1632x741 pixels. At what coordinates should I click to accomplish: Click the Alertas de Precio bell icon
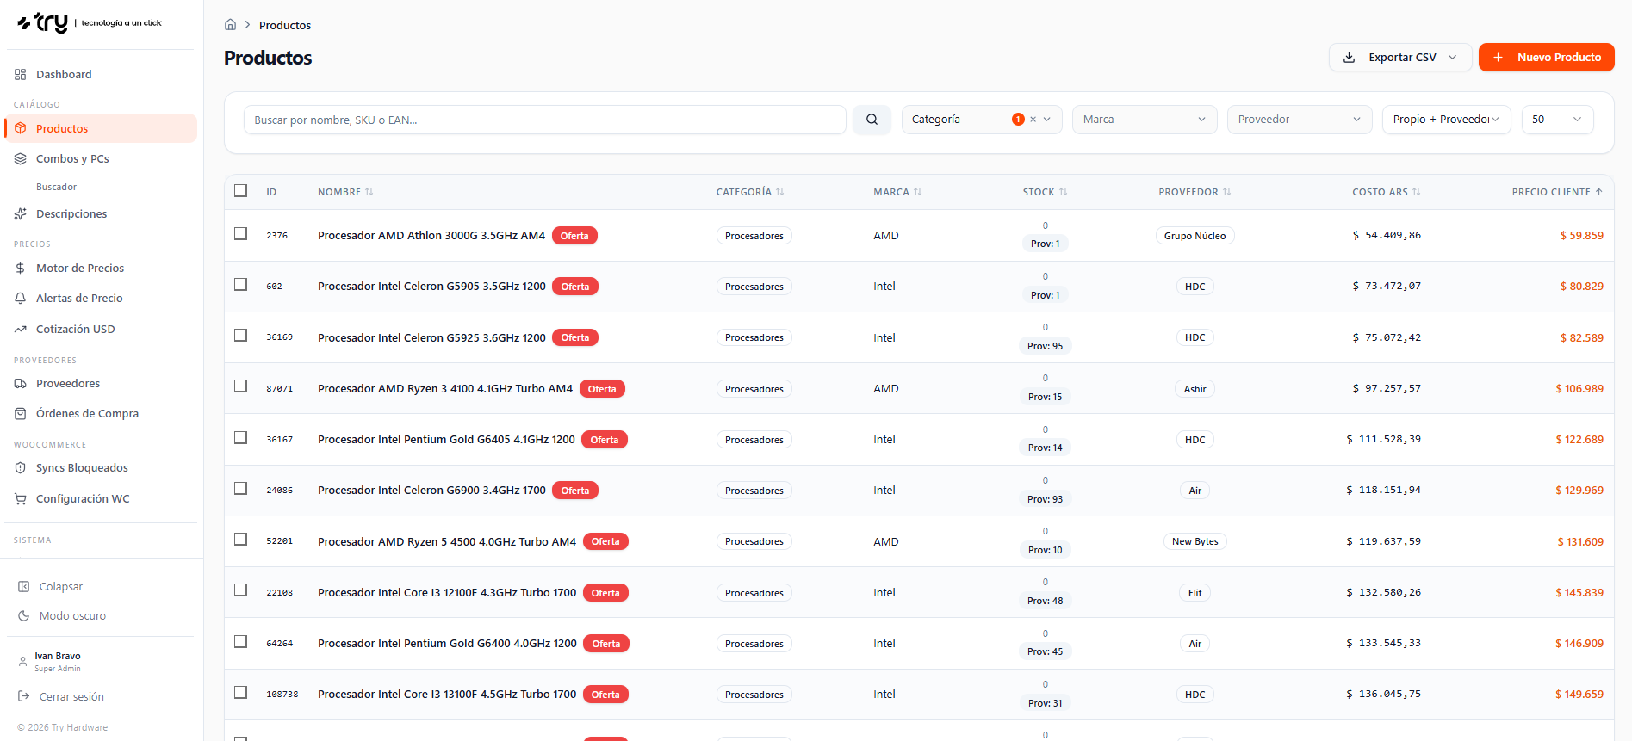(x=21, y=299)
